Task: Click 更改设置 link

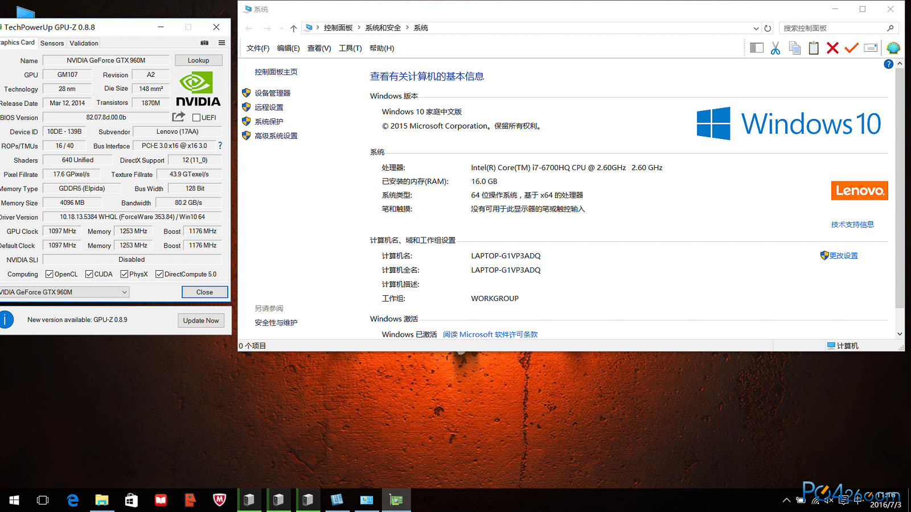Action: (843, 256)
